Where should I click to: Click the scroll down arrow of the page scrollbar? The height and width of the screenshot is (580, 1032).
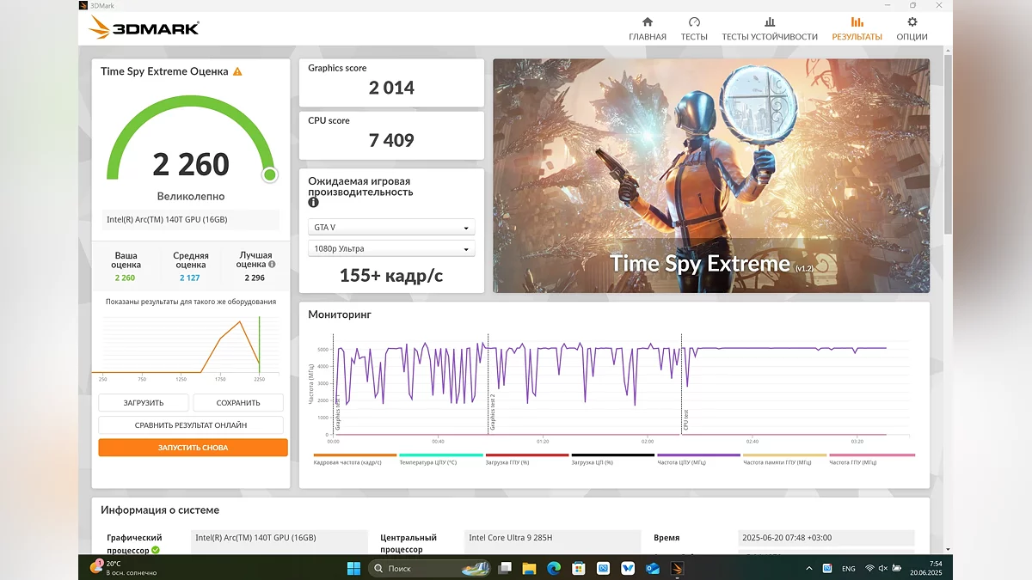pyautogui.click(x=948, y=549)
